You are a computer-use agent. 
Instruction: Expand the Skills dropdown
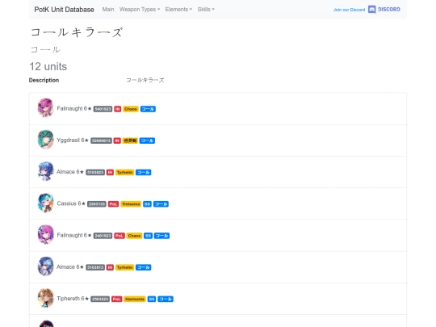206,10
